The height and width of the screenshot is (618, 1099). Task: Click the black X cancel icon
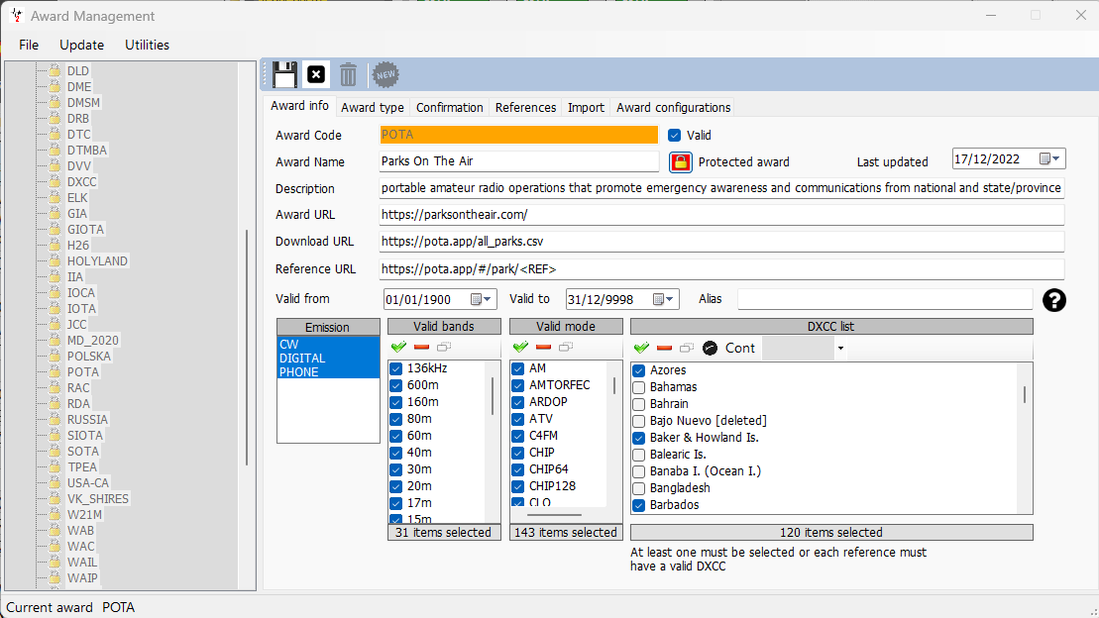(316, 74)
